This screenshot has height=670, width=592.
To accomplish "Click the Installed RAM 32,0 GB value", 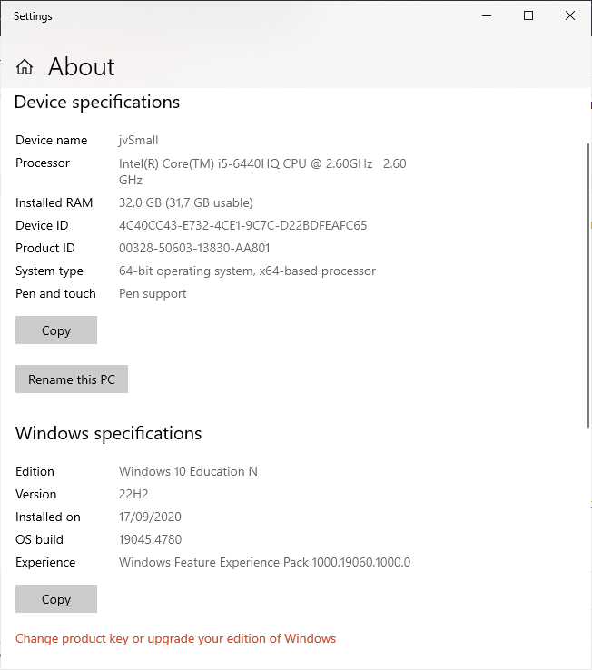I will (x=185, y=202).
